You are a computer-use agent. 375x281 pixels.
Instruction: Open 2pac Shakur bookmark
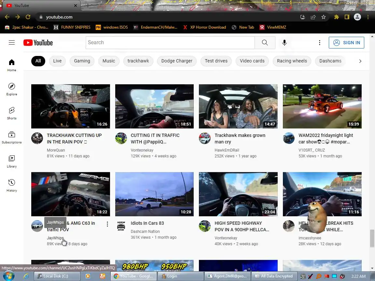(27, 27)
